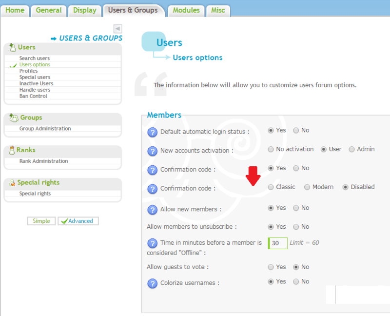Collapse the sidebar with the left arrow icon
The image size is (390, 316).
click(x=117, y=29)
